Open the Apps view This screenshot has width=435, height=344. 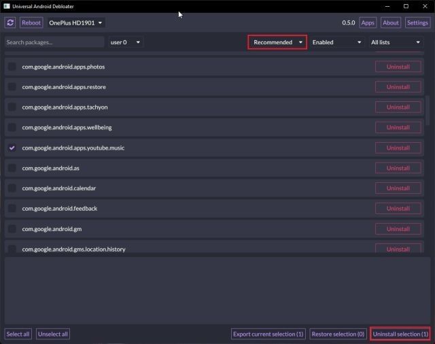pos(368,22)
